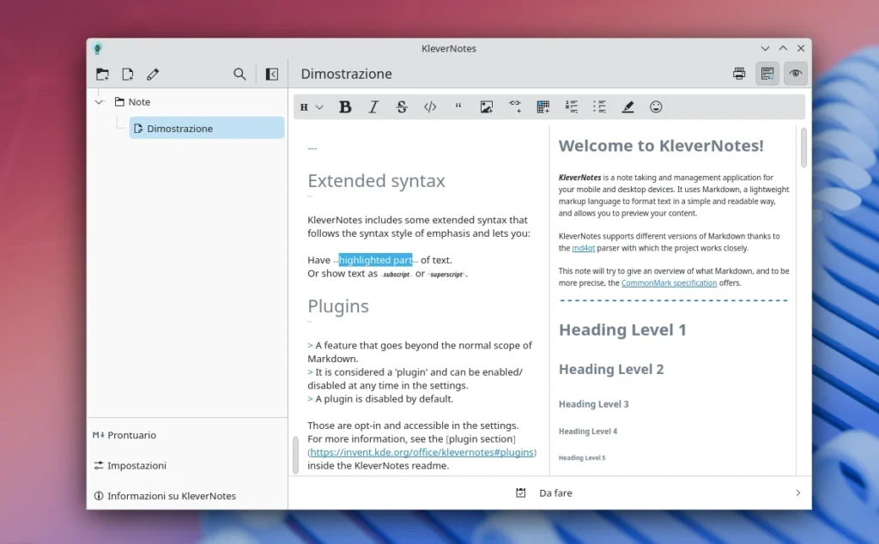Open the search in the sidebar

click(x=239, y=74)
